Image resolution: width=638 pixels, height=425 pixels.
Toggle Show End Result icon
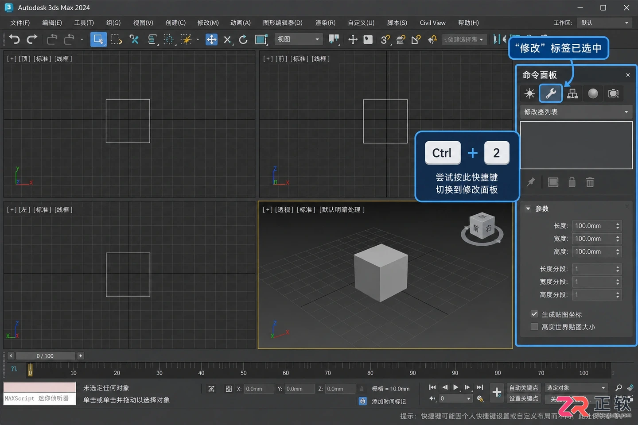(x=553, y=182)
